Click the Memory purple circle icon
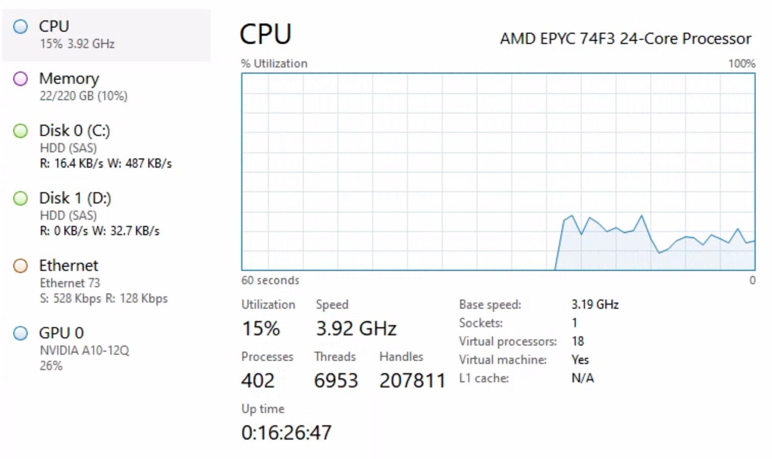The height and width of the screenshot is (459, 772). [x=20, y=79]
